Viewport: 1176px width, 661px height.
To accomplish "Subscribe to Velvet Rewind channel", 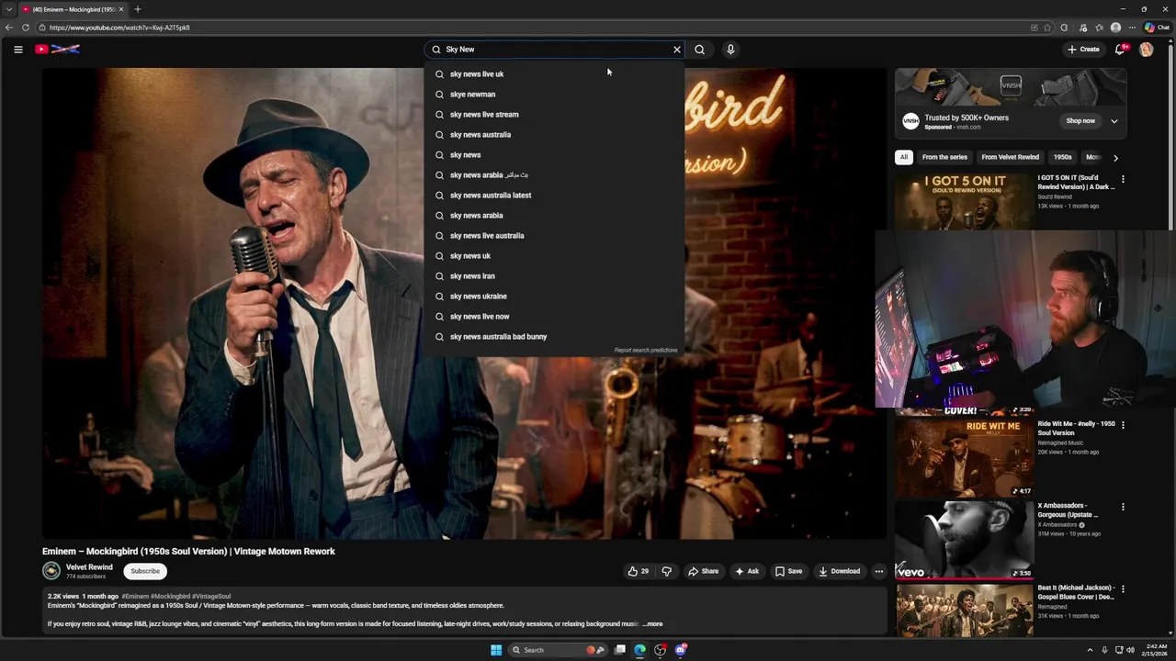I will (145, 571).
